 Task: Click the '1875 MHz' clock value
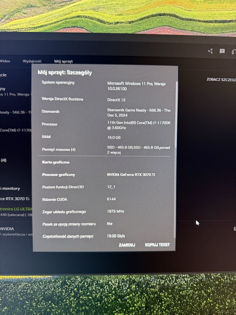[x=115, y=211]
